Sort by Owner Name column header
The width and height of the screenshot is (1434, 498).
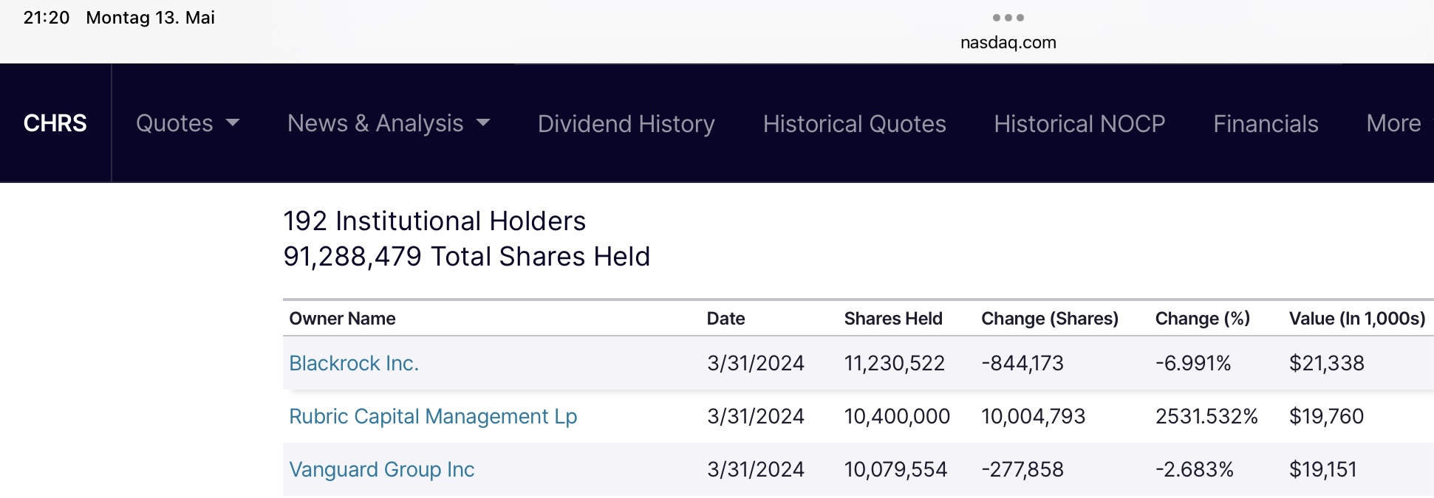pos(342,319)
